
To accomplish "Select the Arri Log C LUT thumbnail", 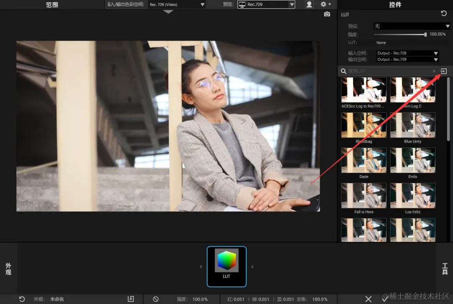I will point(413,90).
